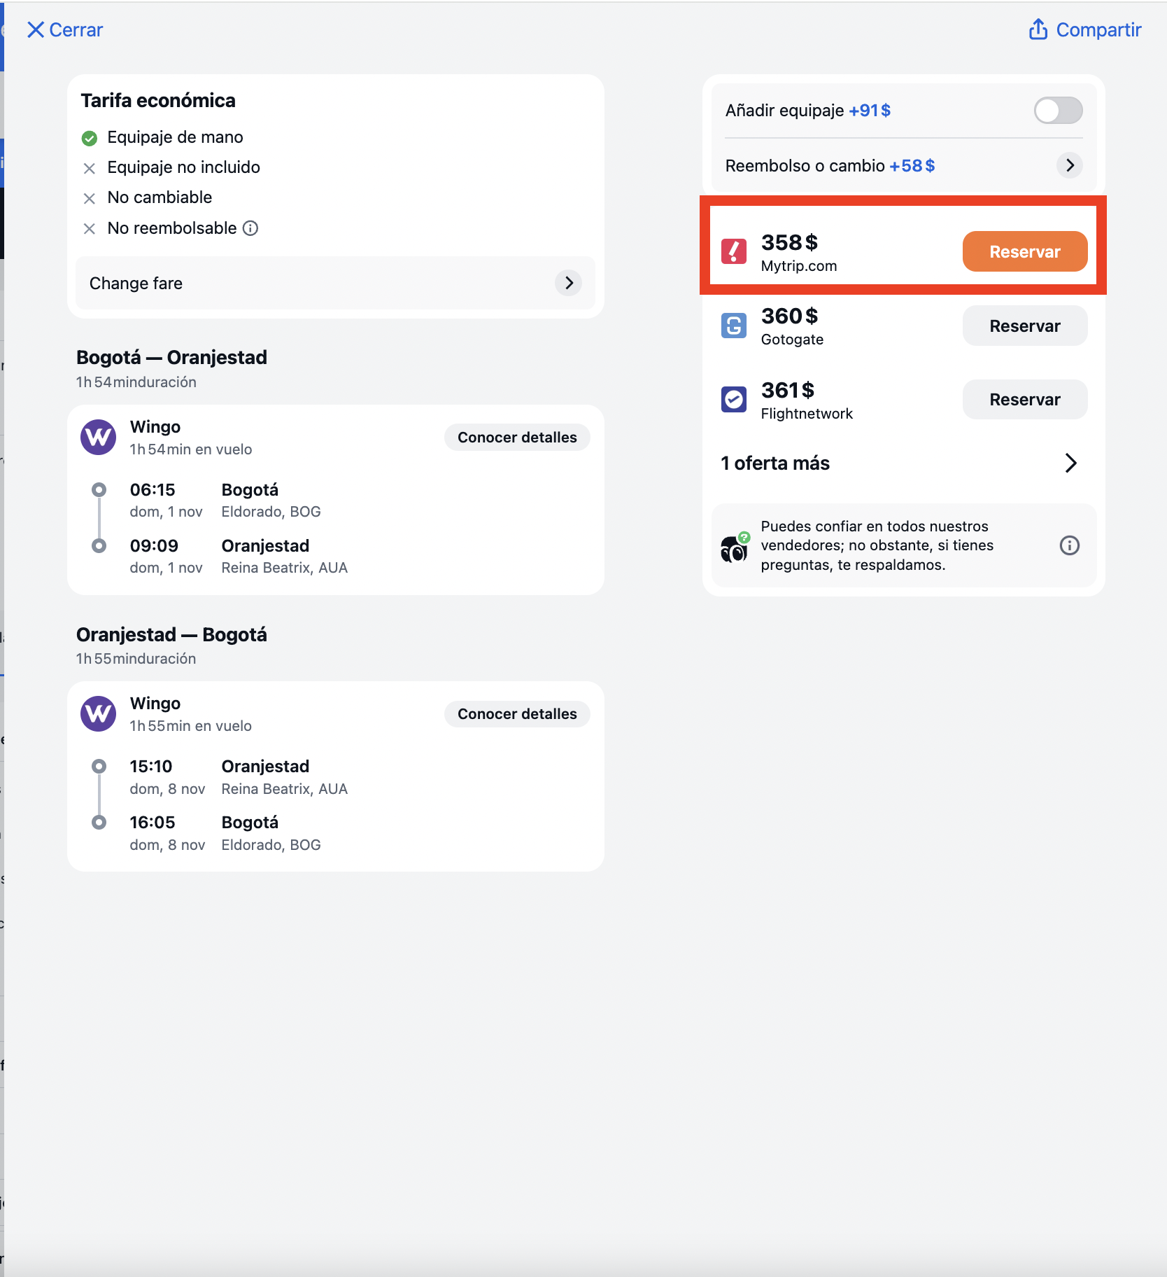Click the Wingo logo on the return flight
1167x1277 pixels.
(x=99, y=714)
